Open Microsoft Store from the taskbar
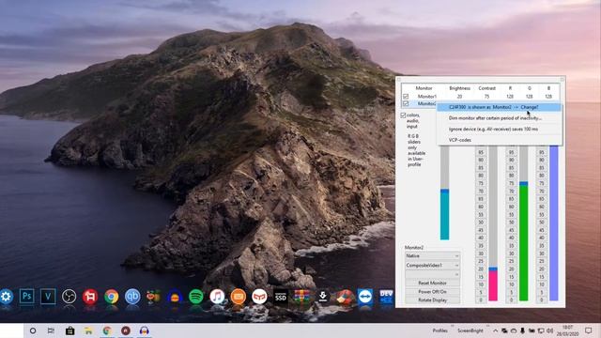 pyautogui.click(x=69, y=330)
